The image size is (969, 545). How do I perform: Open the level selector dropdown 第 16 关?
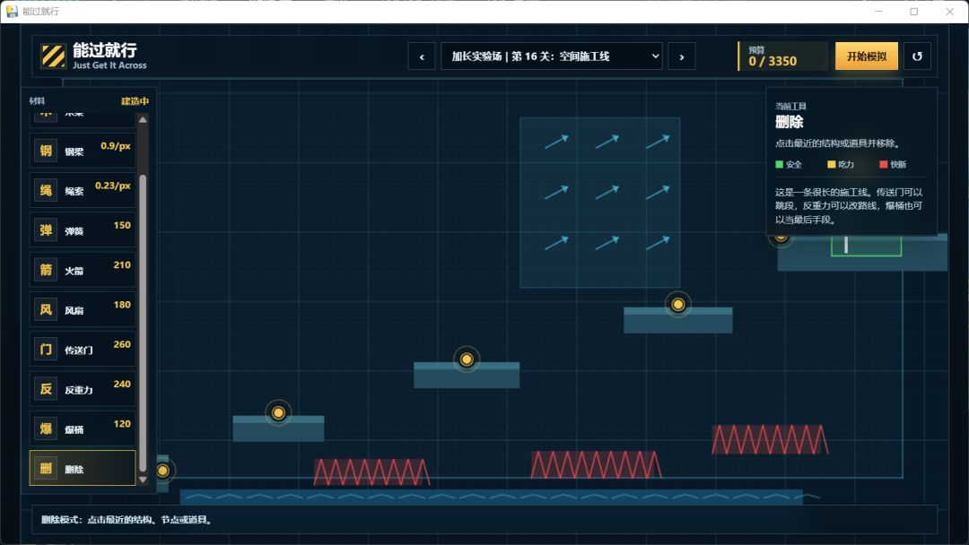(x=551, y=56)
